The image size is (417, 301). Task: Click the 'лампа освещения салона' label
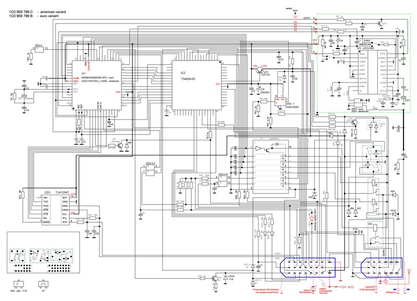[325, 291]
